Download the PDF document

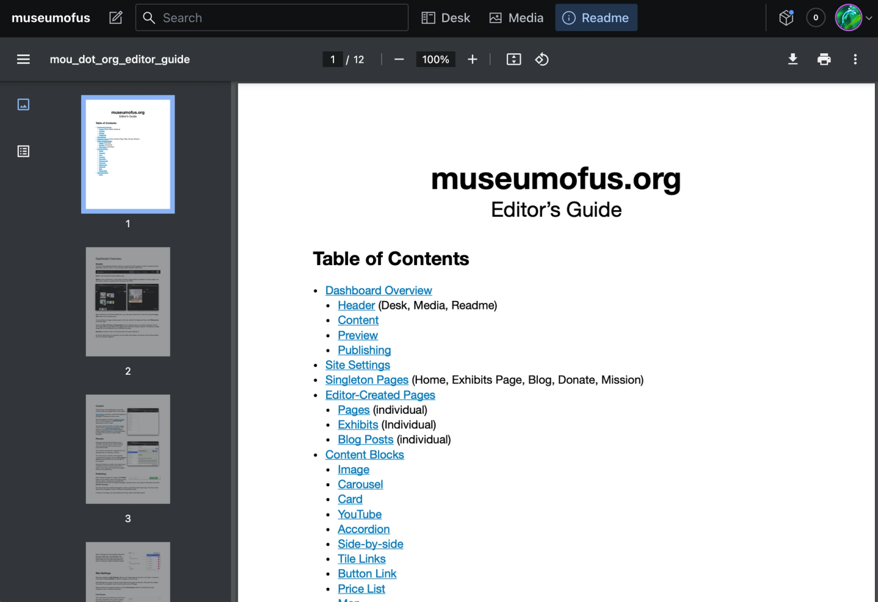pyautogui.click(x=793, y=59)
